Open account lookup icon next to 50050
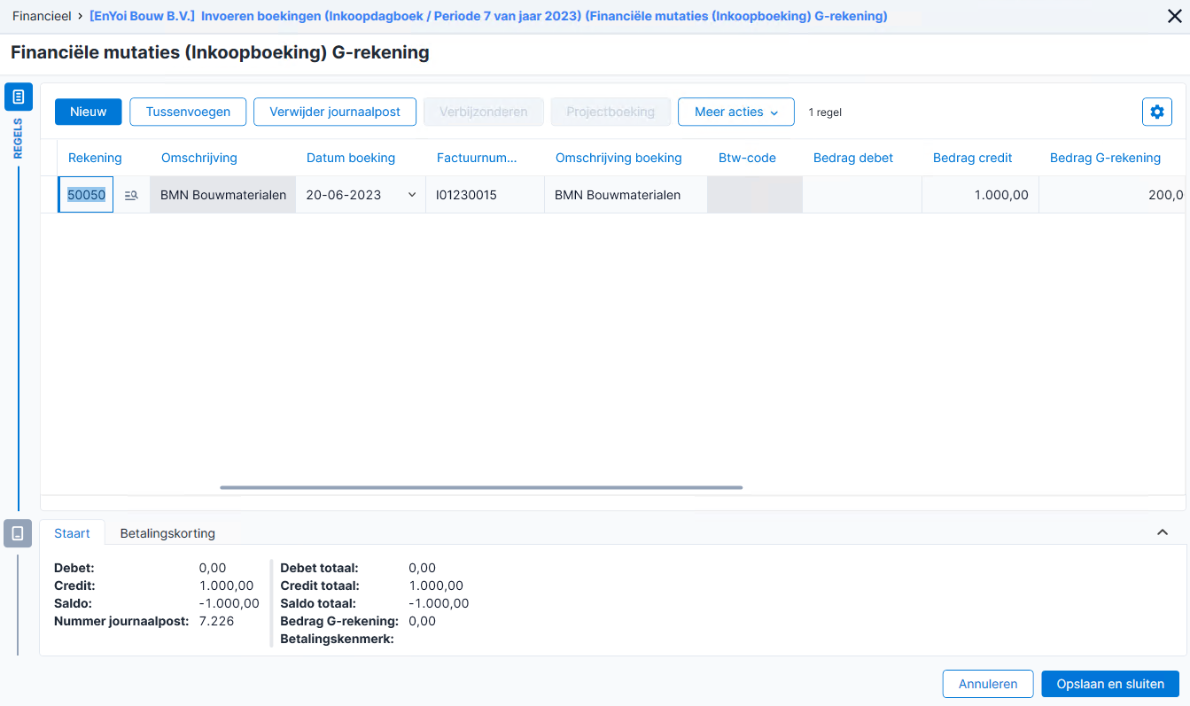Viewport: 1190px width, 706px height. (131, 195)
